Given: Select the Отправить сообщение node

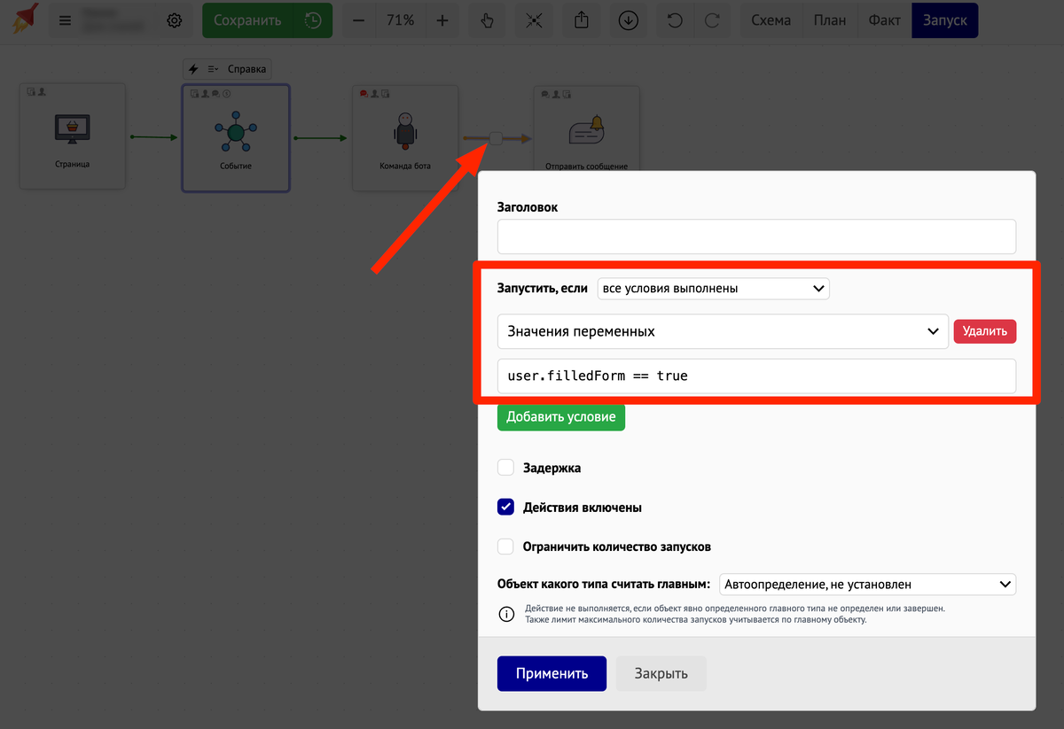Looking at the screenshot, I should tap(586, 128).
